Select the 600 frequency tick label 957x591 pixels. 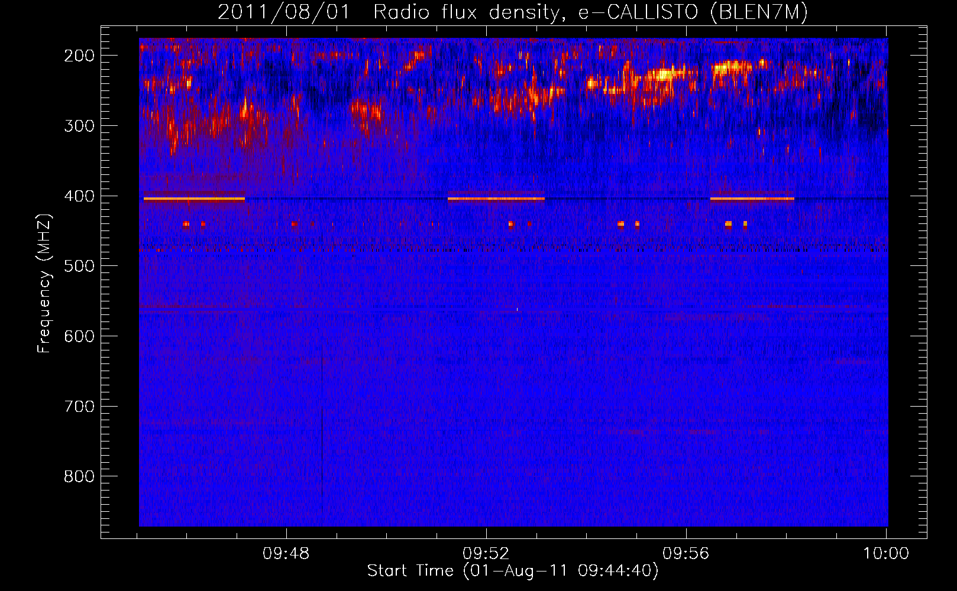coord(79,336)
